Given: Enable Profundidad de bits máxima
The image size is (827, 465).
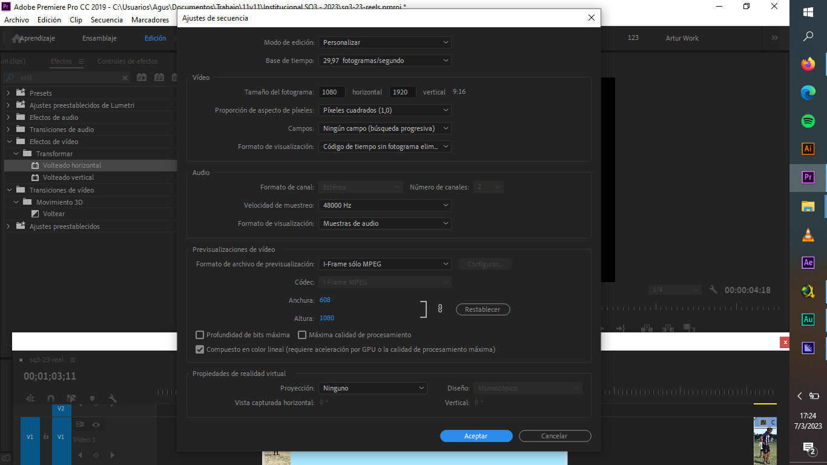Looking at the screenshot, I should point(200,334).
